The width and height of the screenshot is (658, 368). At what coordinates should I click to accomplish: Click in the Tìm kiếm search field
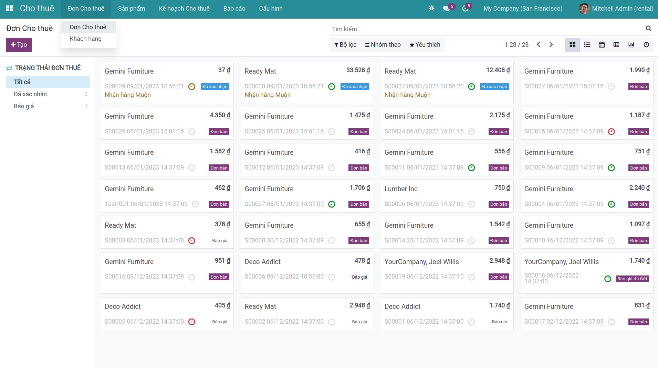point(485,29)
